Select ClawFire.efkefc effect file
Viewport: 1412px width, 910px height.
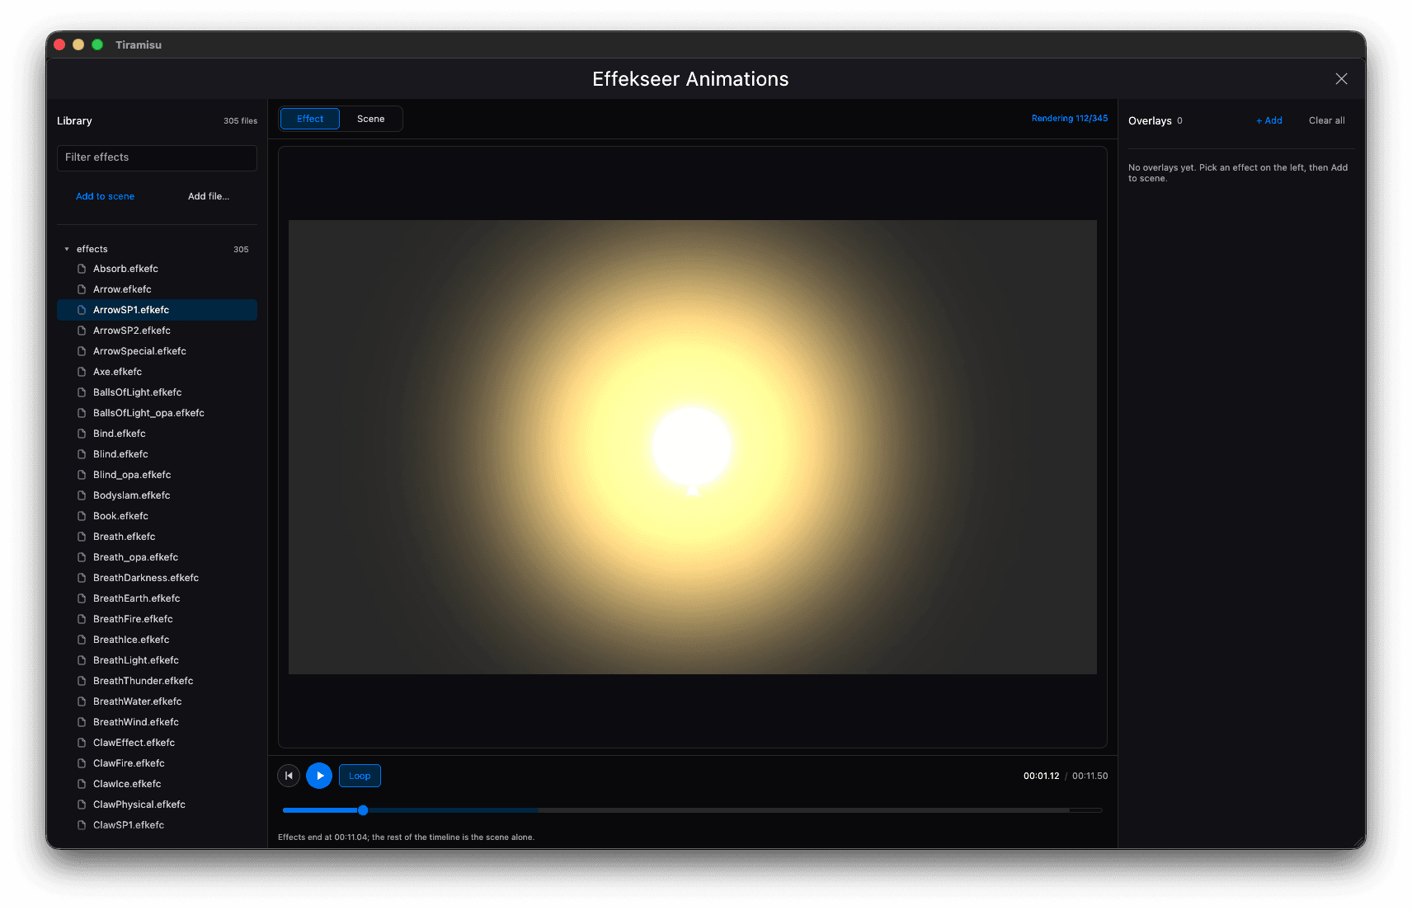[x=157, y=763]
